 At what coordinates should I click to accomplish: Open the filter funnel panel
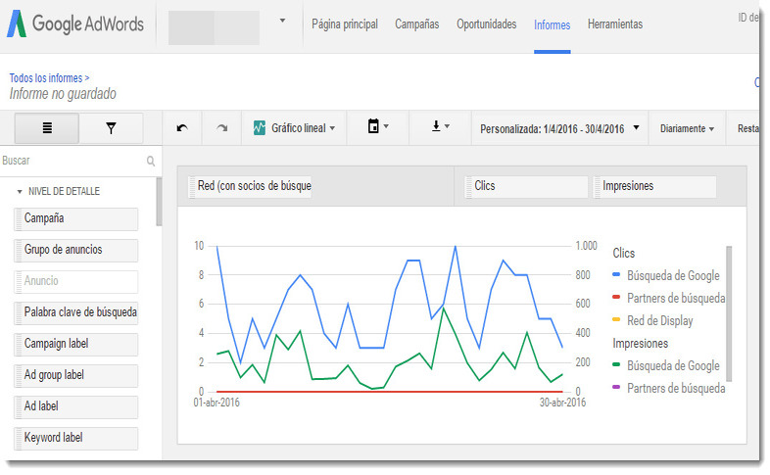pos(111,128)
